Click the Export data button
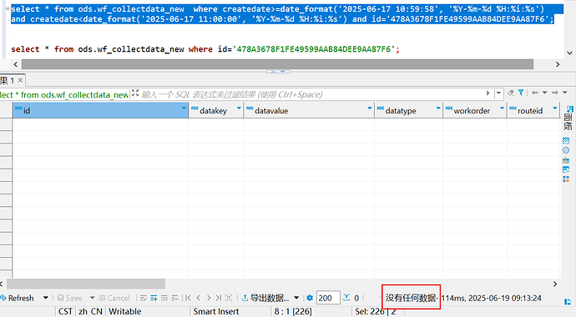The image size is (576, 317). coord(265,298)
